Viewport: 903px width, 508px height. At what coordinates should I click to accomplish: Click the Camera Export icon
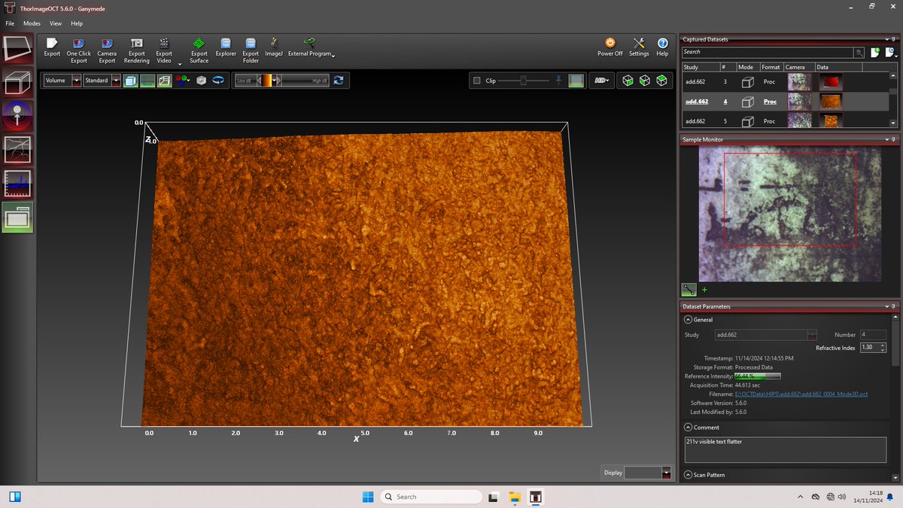107,44
